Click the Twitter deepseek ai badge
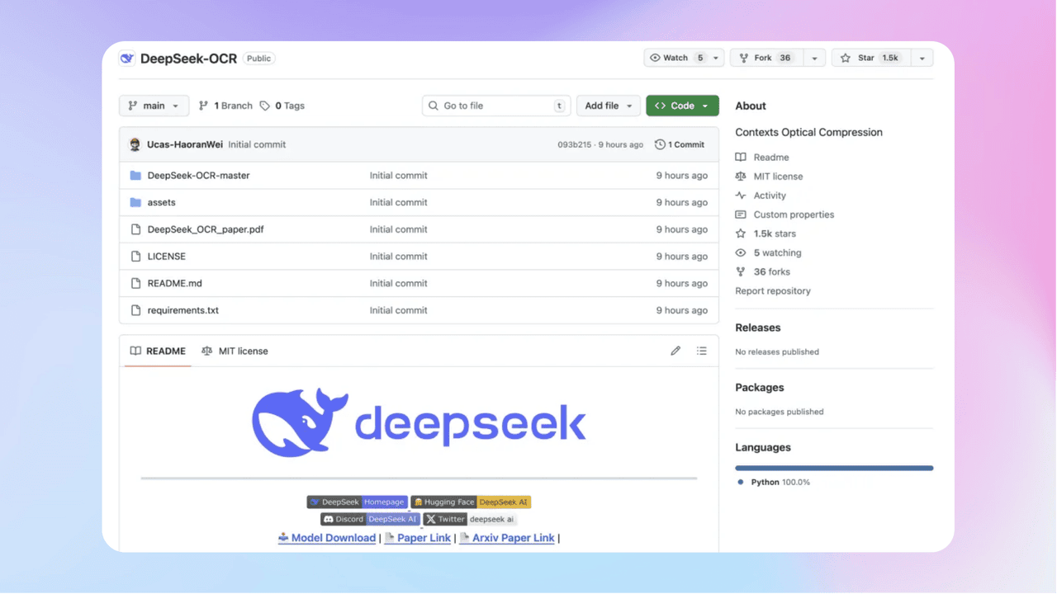This screenshot has width=1057, height=594. tap(470, 519)
